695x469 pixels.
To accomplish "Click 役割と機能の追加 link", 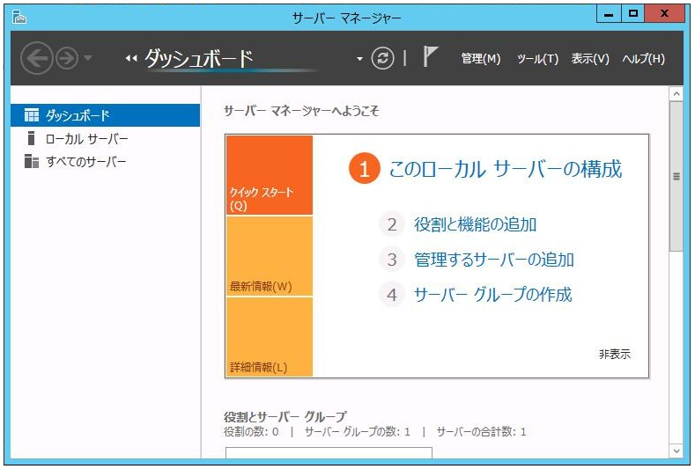I will point(475,224).
